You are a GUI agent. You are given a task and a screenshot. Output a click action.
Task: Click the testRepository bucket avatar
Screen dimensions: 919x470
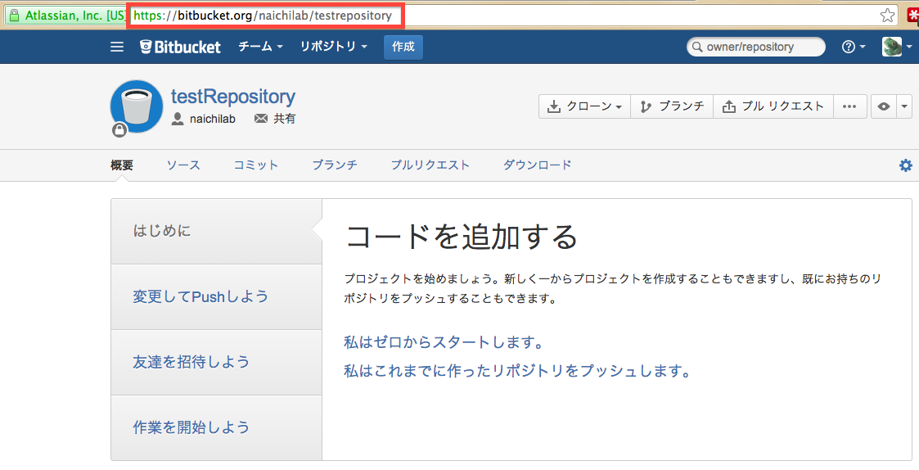click(x=137, y=106)
